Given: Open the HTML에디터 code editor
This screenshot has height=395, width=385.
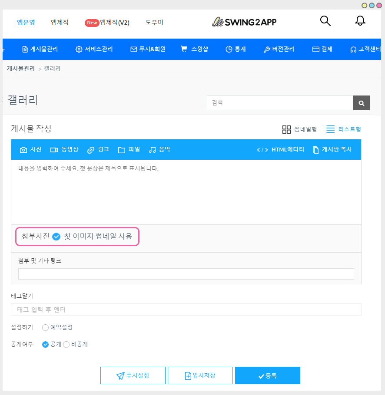Looking at the screenshot, I should tap(262, 150).
